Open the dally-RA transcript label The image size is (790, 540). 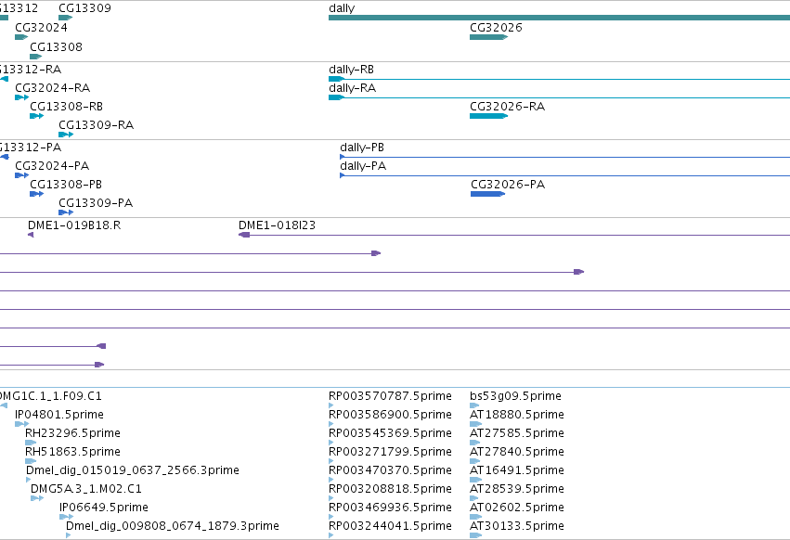[x=352, y=88]
